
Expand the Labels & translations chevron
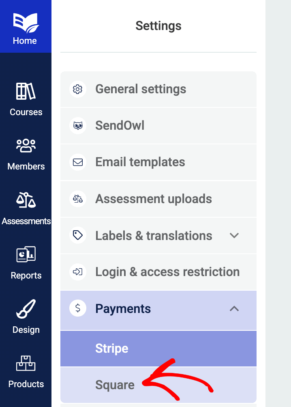[x=234, y=236]
